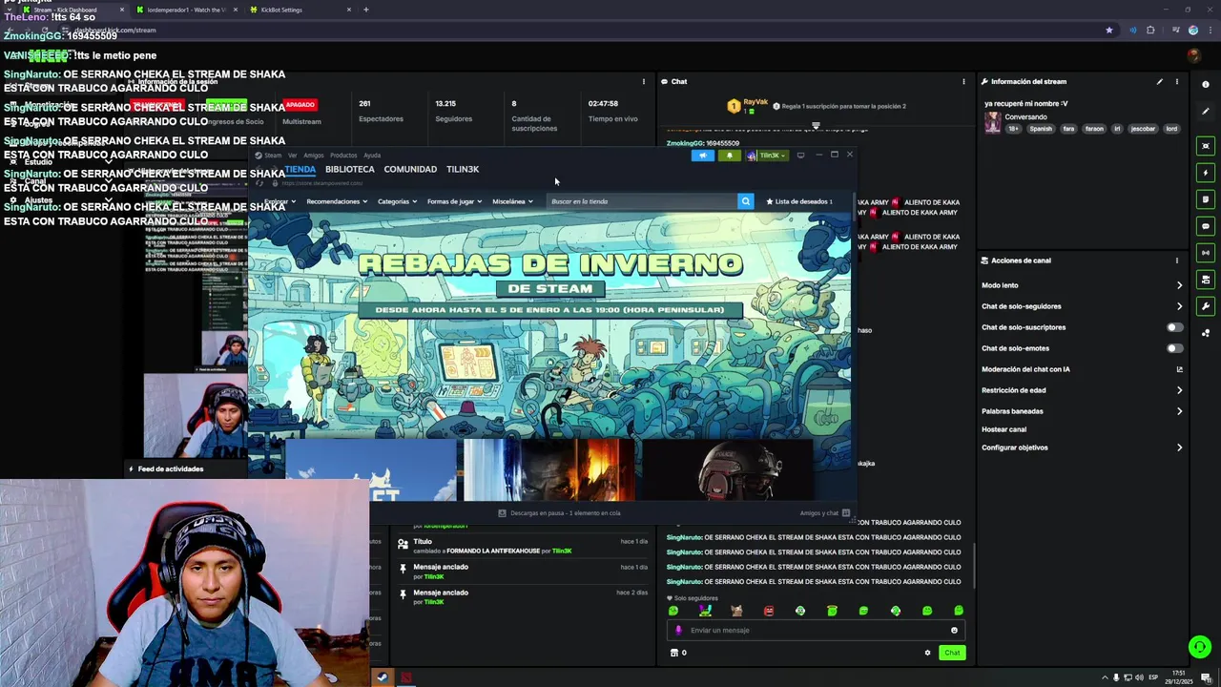Screen dimensions: 1221x687
Task: Open the Productos menu in Steam
Action: (343, 156)
